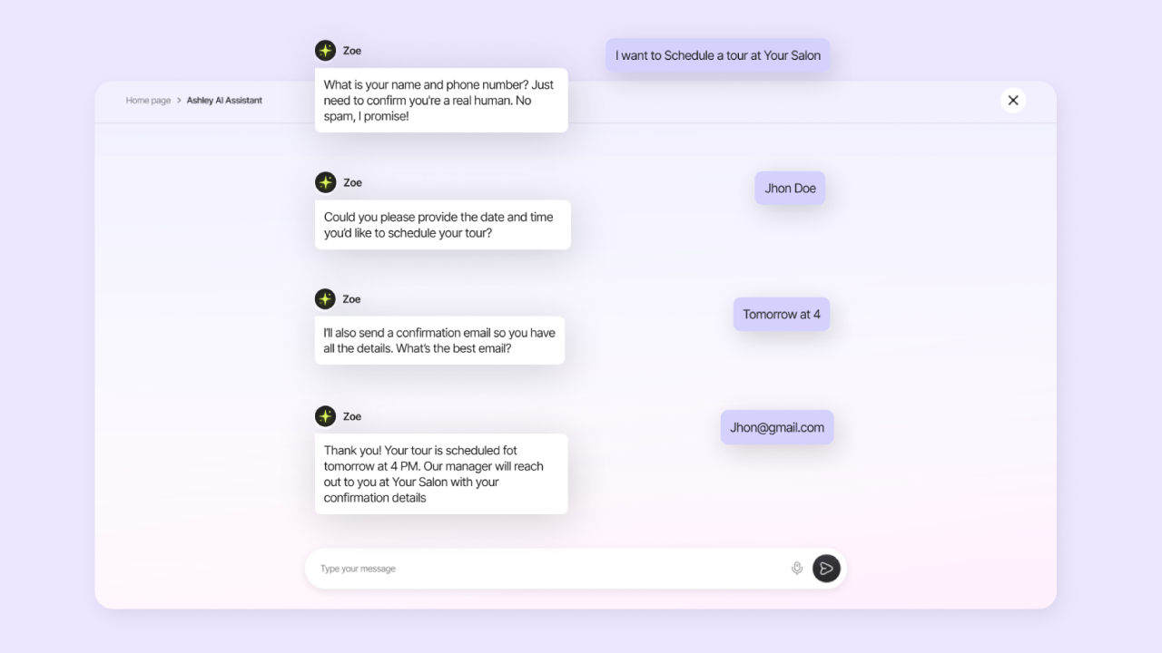Click the breadcrumb chevron after Home page
The image size is (1162, 653).
(179, 101)
